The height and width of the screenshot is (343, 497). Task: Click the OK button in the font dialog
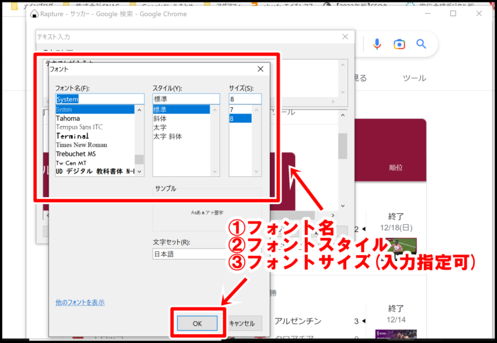coord(197,323)
